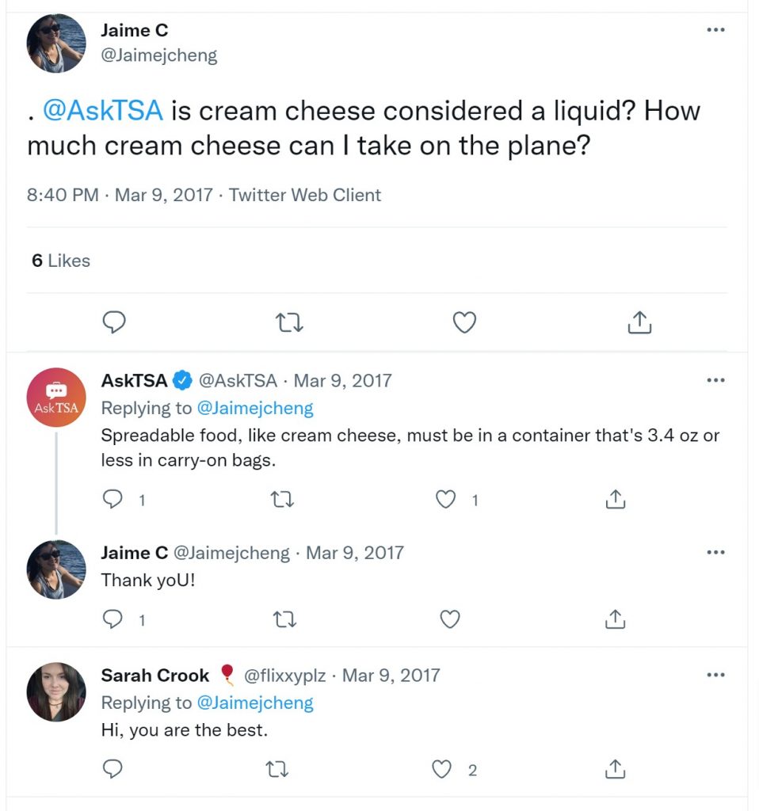Screen dimensions: 759x811
Task: Open Sarah Crook's profile picture
Action: point(56,692)
